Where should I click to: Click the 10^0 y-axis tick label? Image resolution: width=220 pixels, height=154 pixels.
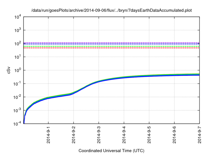[18, 70]
